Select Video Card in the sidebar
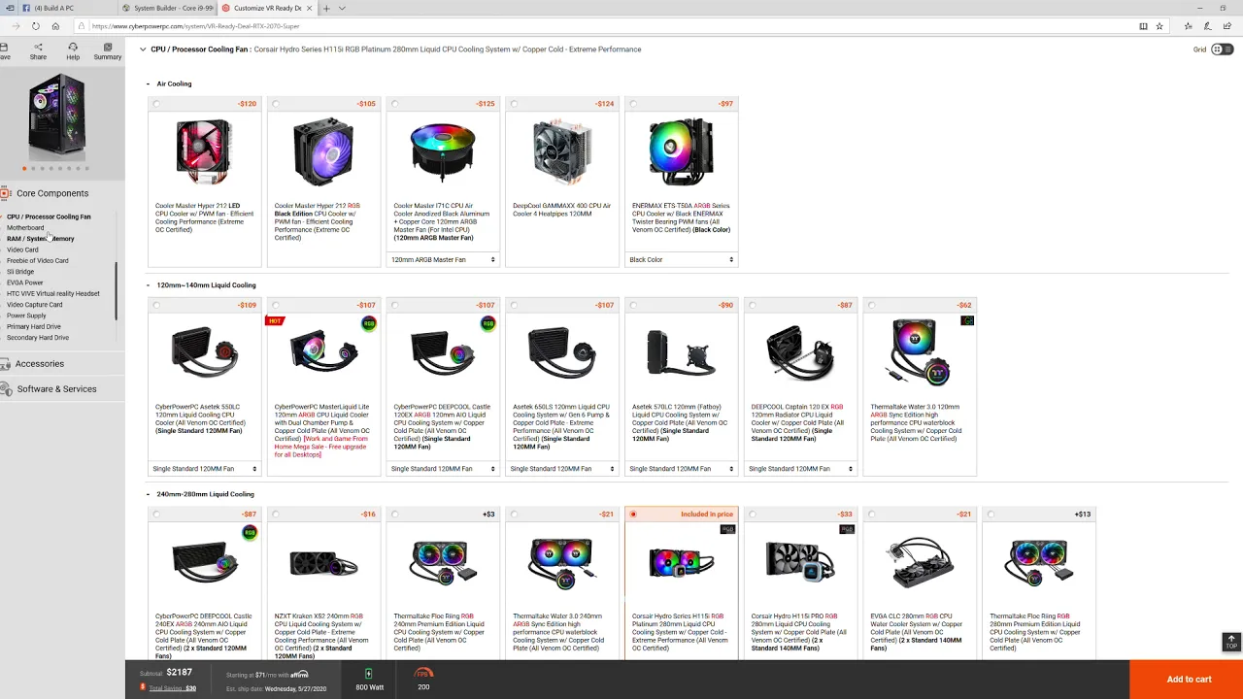The width and height of the screenshot is (1243, 699). tap(22, 250)
